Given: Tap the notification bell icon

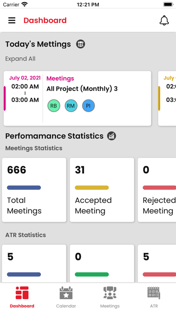Looking at the screenshot, I should (164, 20).
